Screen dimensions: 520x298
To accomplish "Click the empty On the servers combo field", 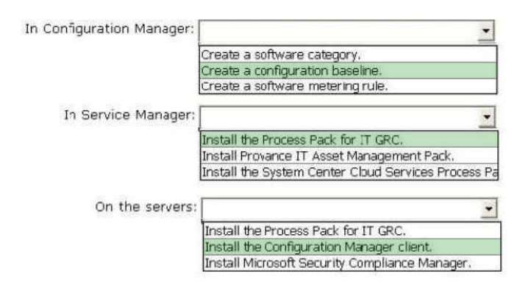I will click(x=341, y=208).
